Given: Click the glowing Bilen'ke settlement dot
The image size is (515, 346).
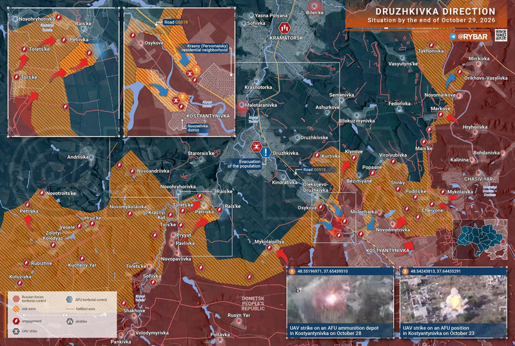Looking at the screenshot, I should (315, 6).
